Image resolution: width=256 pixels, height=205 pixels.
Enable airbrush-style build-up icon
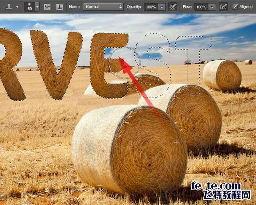(223, 7)
